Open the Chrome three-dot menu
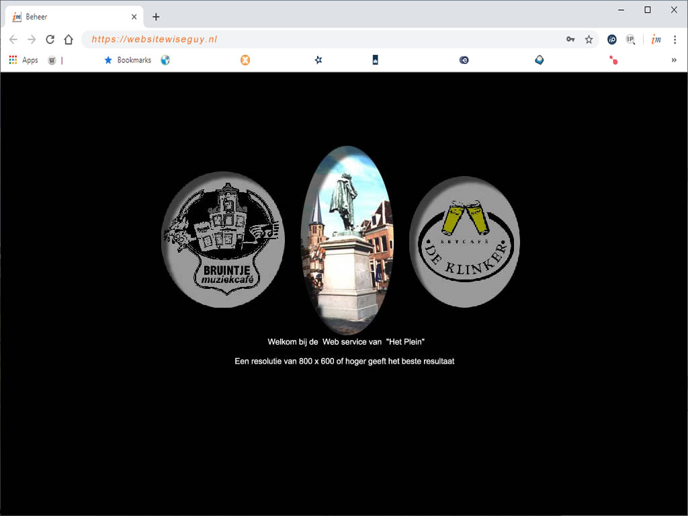 coord(675,40)
